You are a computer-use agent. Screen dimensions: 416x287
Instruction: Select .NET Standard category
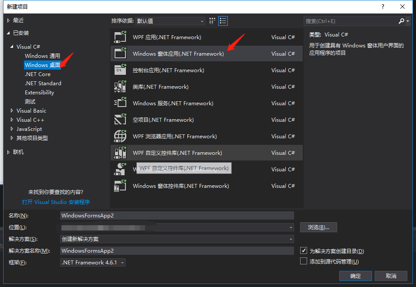click(43, 83)
